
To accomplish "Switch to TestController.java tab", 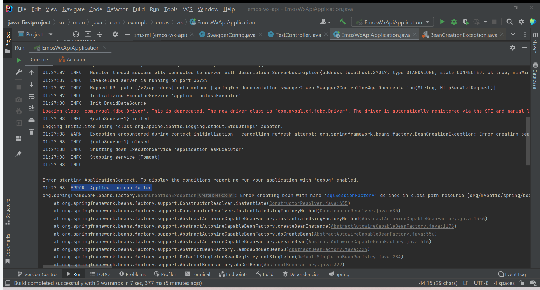I will 298,35.
